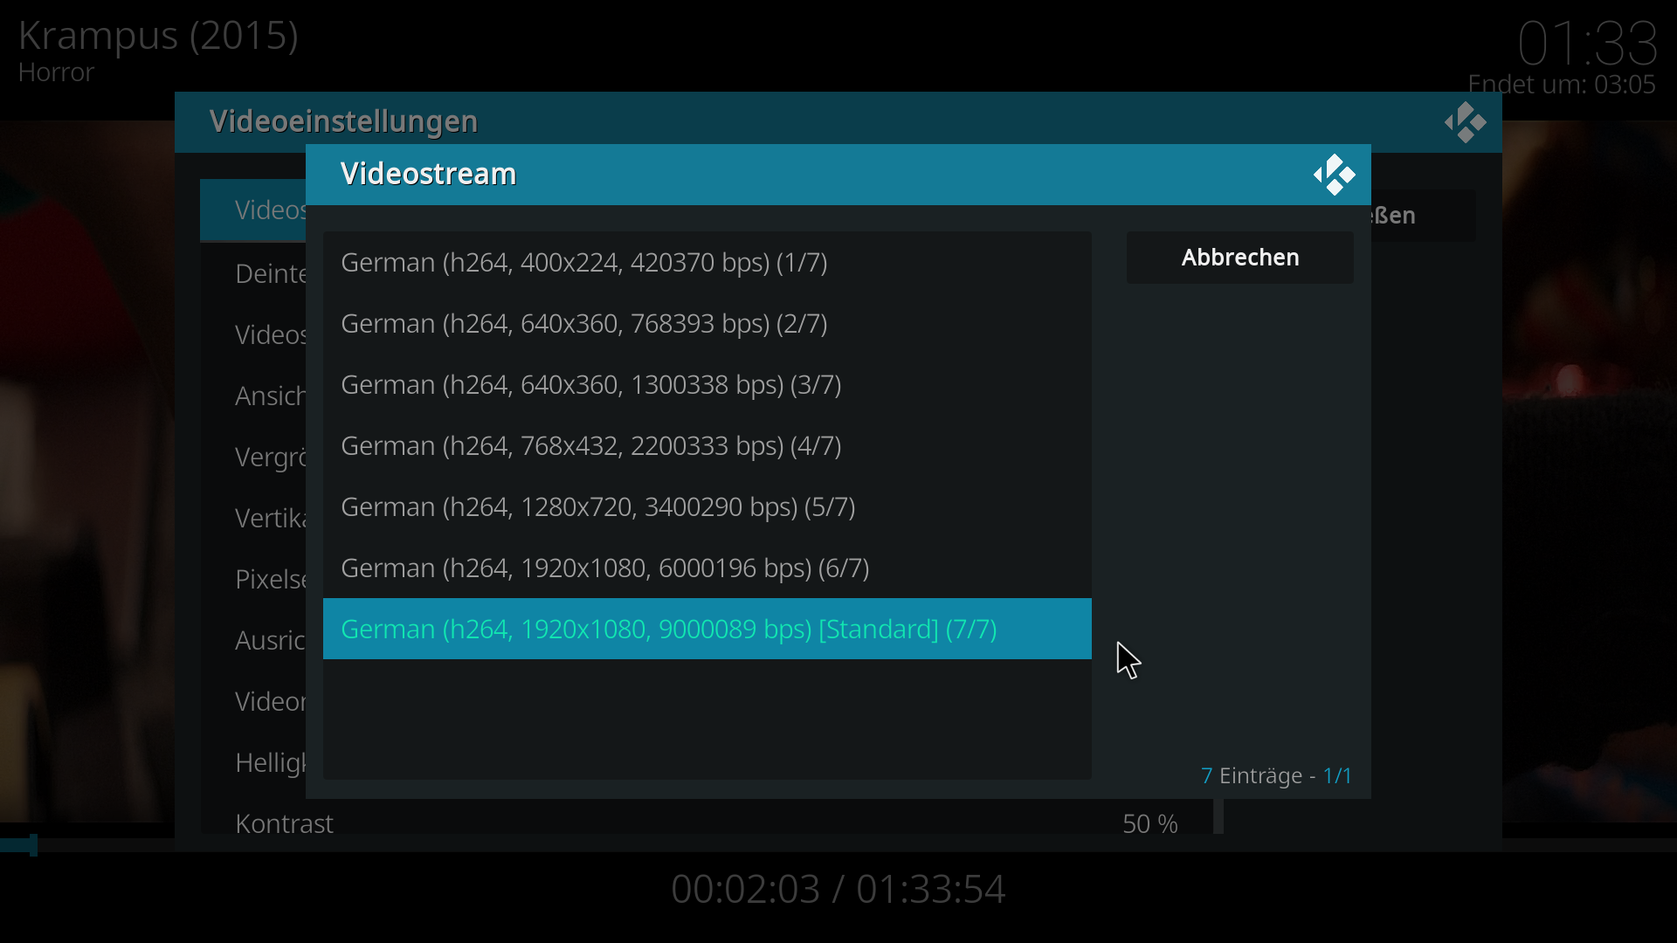The height and width of the screenshot is (943, 1677).
Task: Click the partially hidden Vergrö settings row
Action: coord(253,457)
